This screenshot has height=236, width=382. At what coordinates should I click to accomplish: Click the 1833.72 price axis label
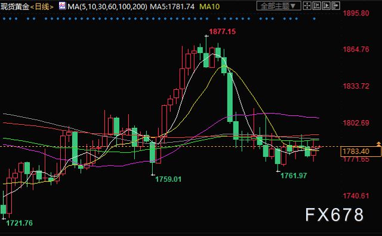pos(356,86)
